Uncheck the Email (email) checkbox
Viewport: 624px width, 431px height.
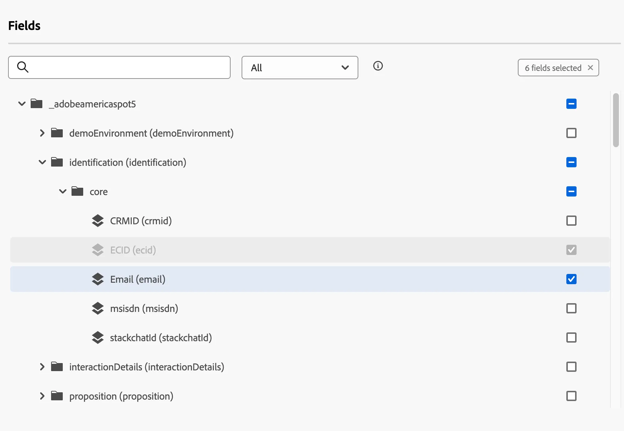[x=571, y=279]
